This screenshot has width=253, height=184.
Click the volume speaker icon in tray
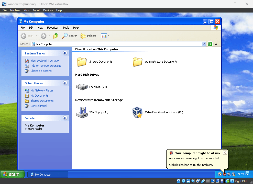(x=228, y=174)
